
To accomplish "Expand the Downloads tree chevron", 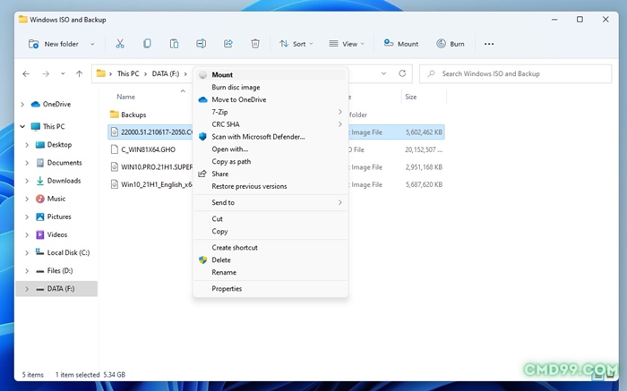I will (27, 181).
